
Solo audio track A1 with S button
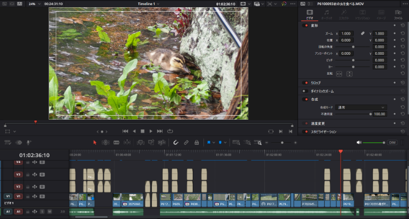(x=42, y=211)
